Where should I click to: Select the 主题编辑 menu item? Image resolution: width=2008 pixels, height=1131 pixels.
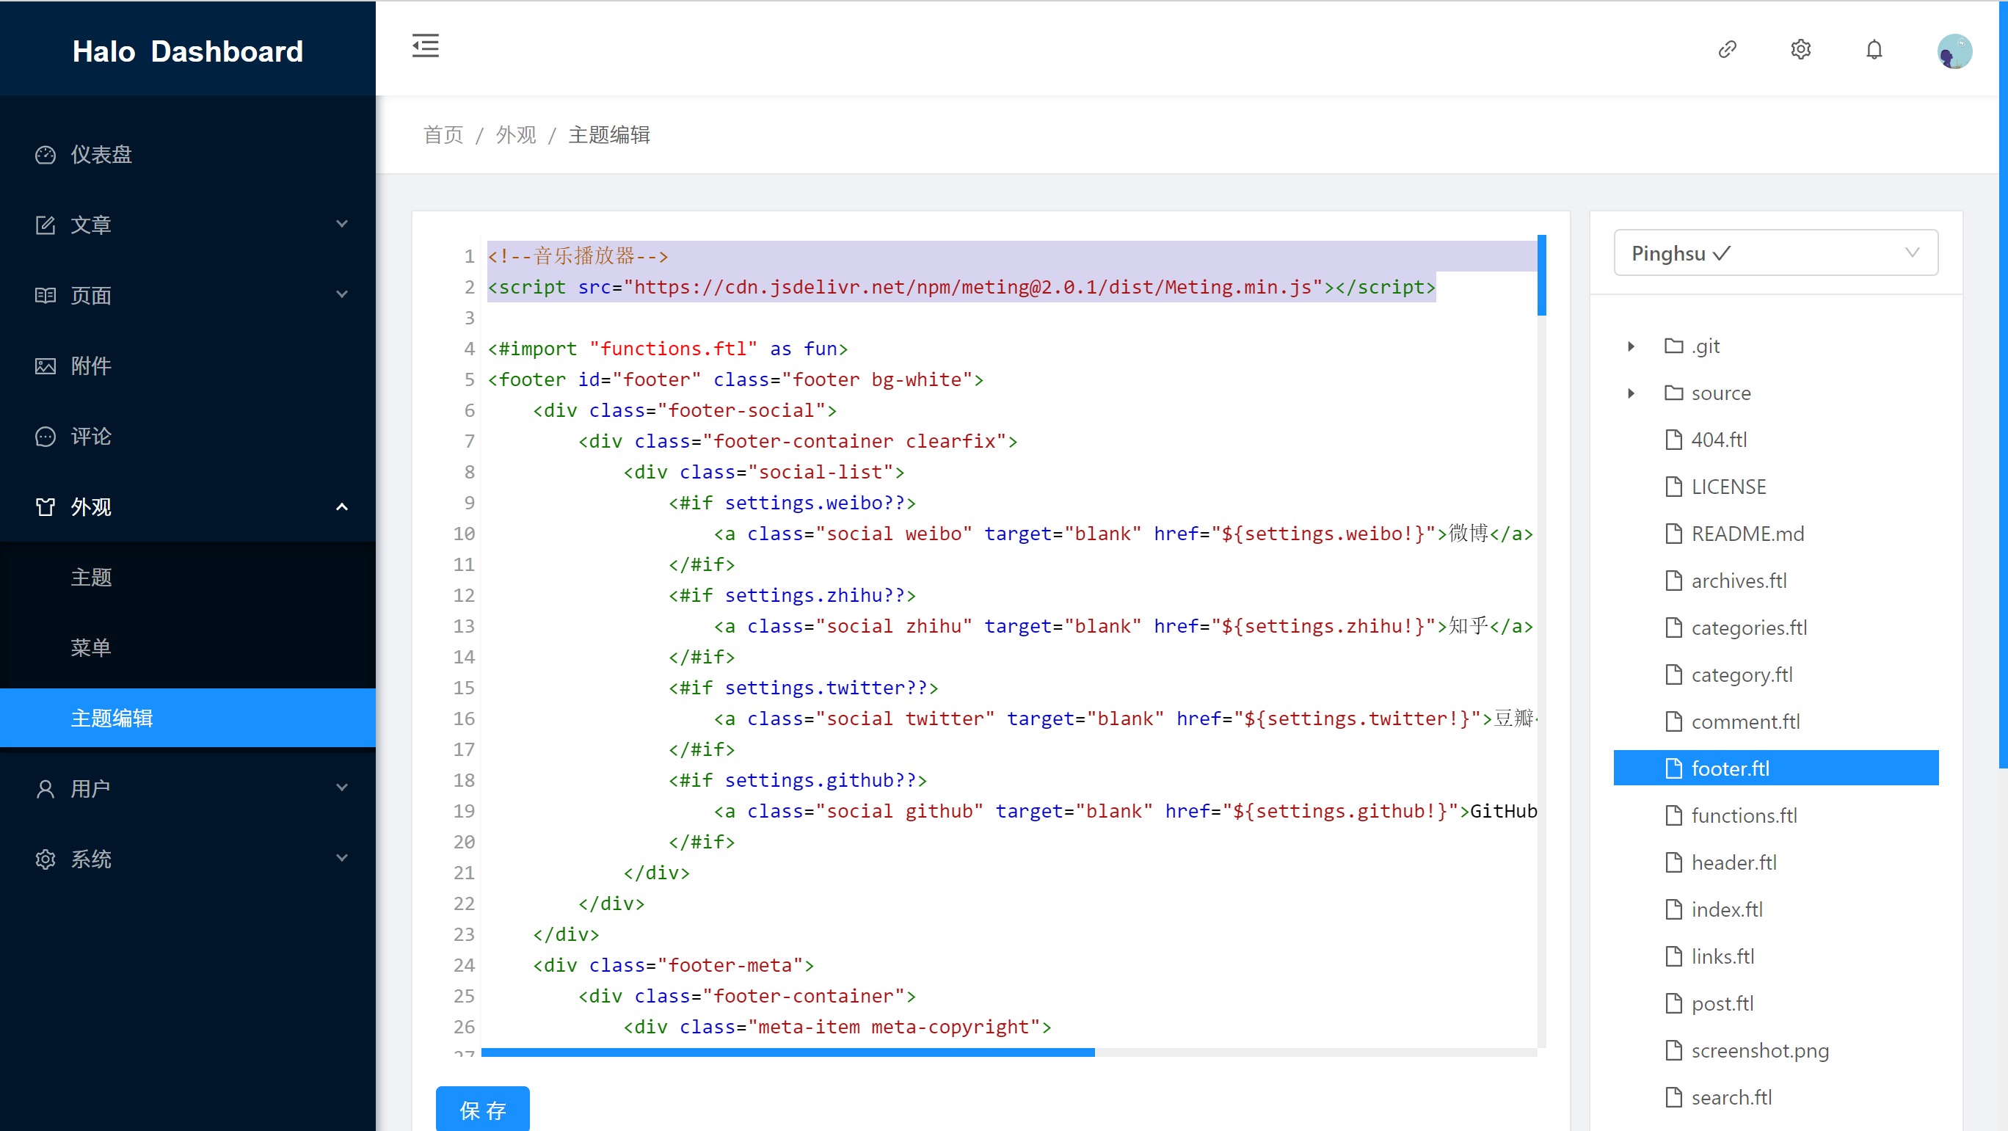188,718
